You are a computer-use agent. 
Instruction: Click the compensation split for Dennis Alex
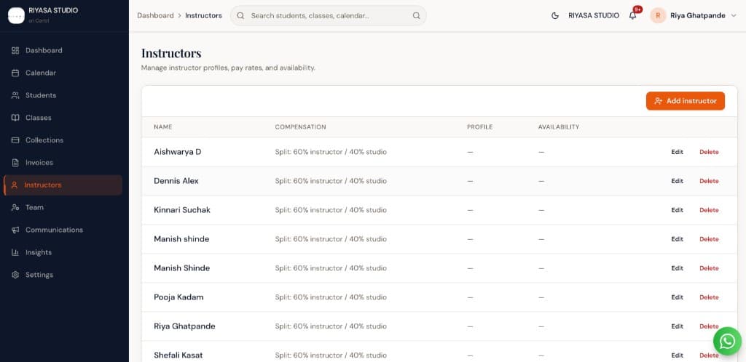coord(331,181)
